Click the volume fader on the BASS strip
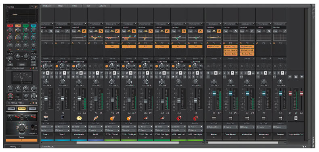This screenshot has width=319, height=152. tap(96, 99)
